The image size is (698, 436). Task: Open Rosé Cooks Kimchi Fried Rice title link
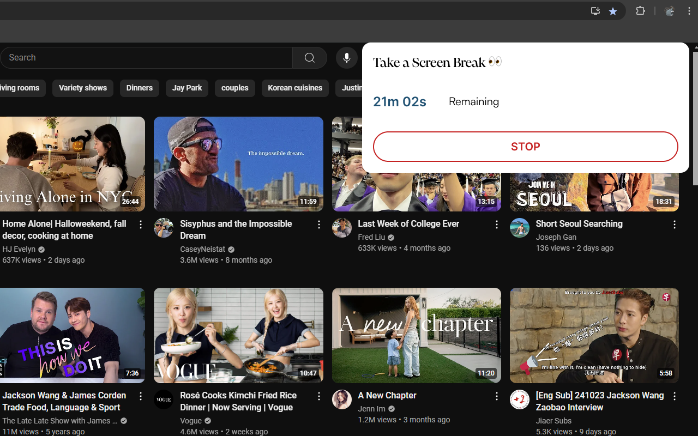[238, 401]
